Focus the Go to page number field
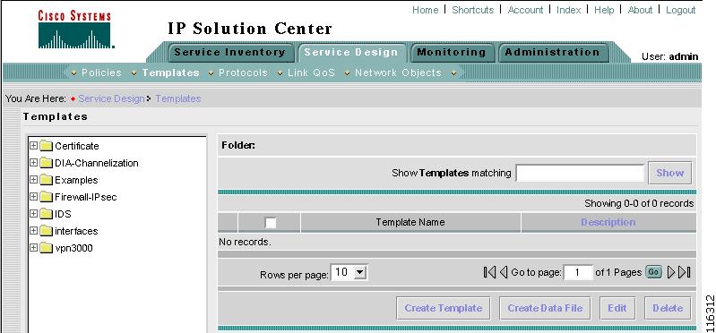The width and height of the screenshot is (716, 333). pyautogui.click(x=578, y=273)
